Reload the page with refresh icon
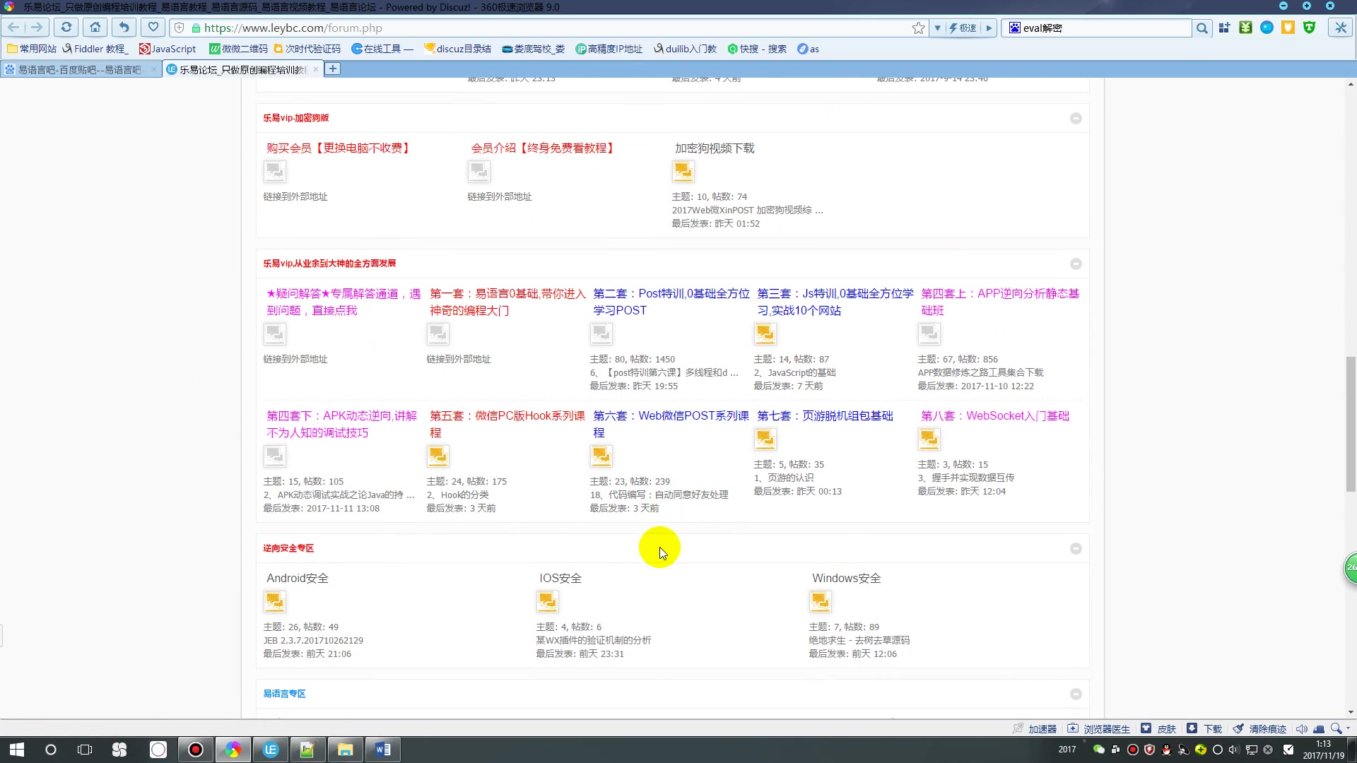This screenshot has height=763, width=1357. point(66,28)
